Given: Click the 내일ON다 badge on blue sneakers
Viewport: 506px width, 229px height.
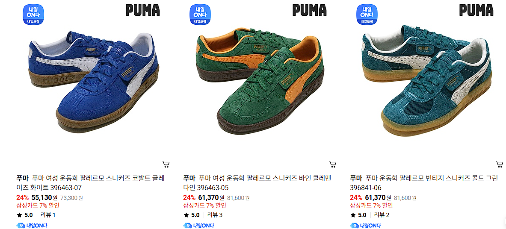Looking at the screenshot, I should pos(33,14).
